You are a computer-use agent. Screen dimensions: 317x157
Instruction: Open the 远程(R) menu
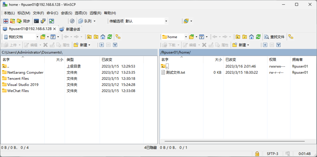click(95, 13)
